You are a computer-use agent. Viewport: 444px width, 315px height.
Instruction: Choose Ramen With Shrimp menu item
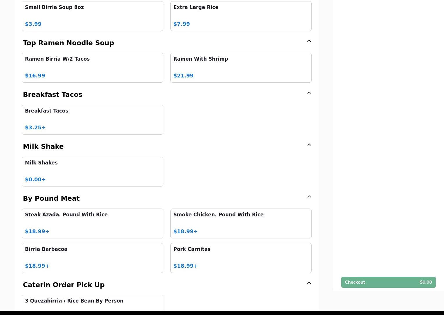(241, 68)
